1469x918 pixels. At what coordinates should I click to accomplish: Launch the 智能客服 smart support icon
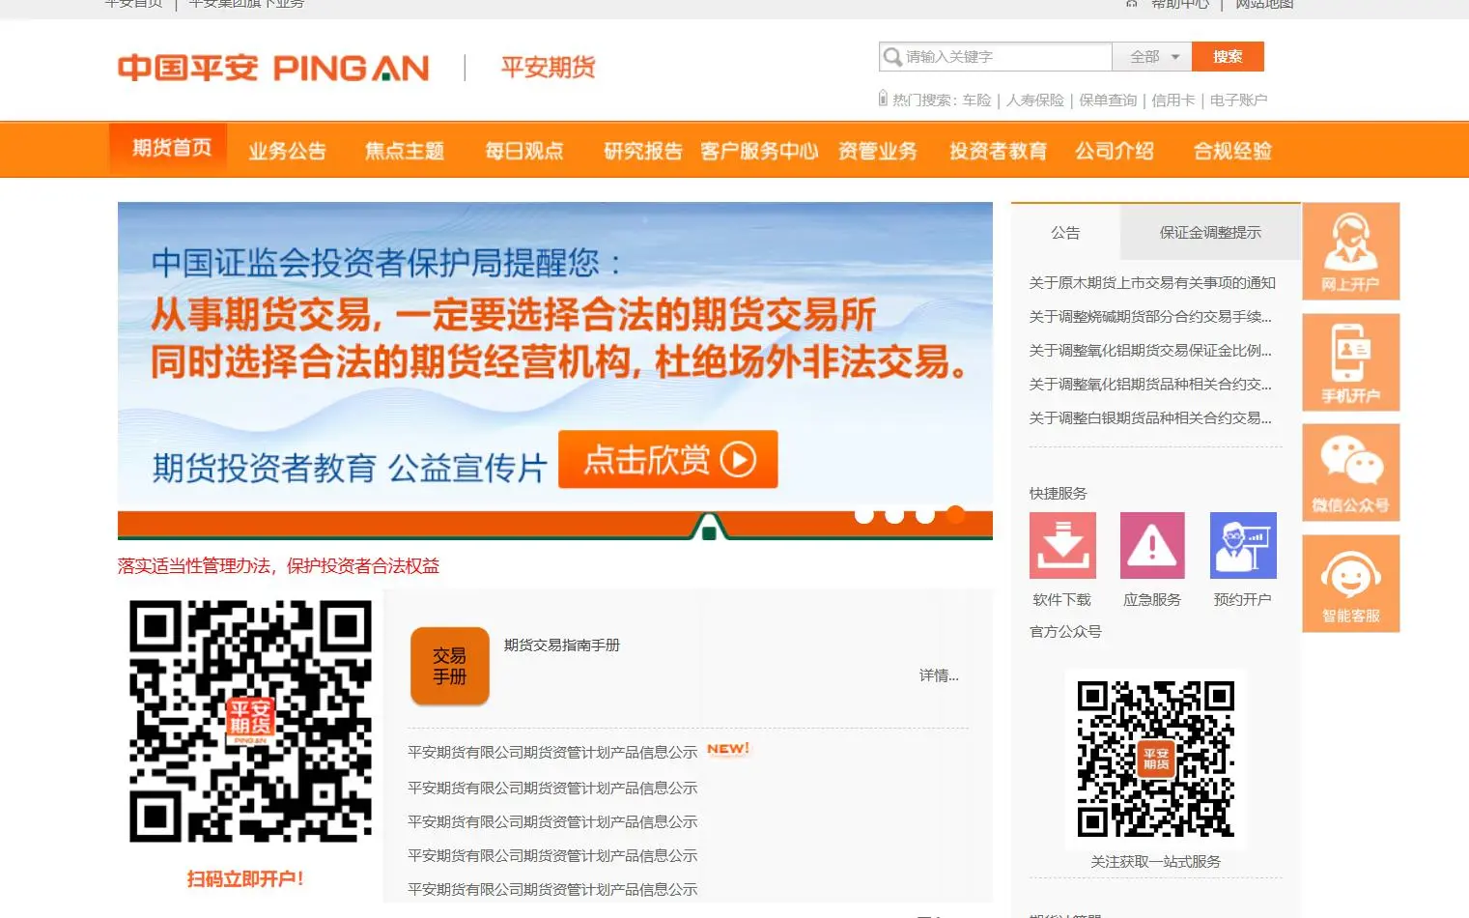click(1350, 584)
